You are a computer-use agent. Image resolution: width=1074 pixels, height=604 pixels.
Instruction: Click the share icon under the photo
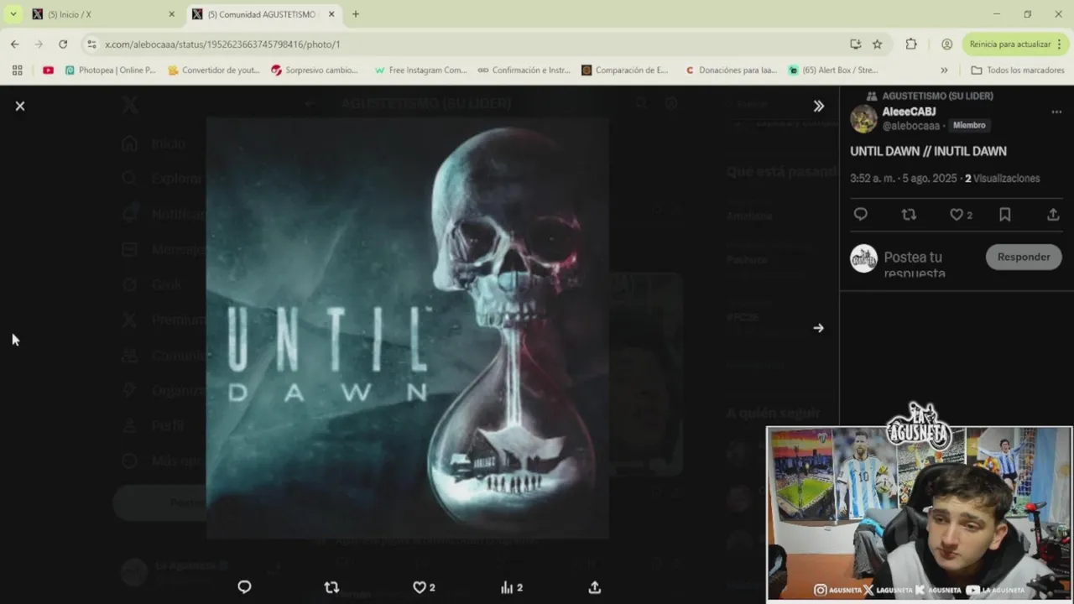(x=595, y=587)
